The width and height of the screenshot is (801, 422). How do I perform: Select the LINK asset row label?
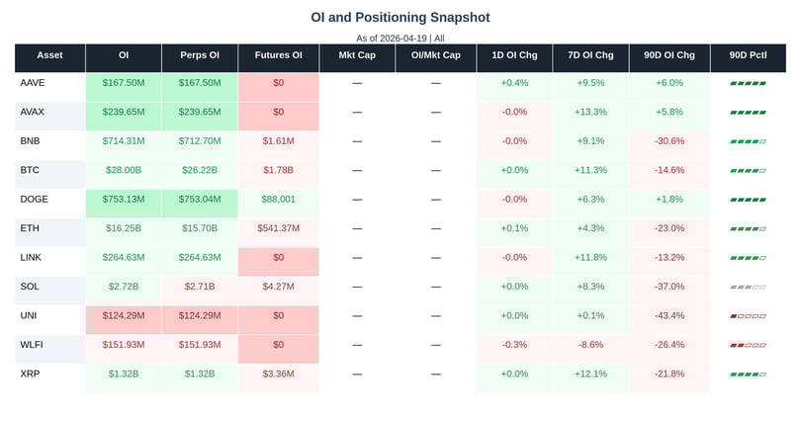click(31, 258)
